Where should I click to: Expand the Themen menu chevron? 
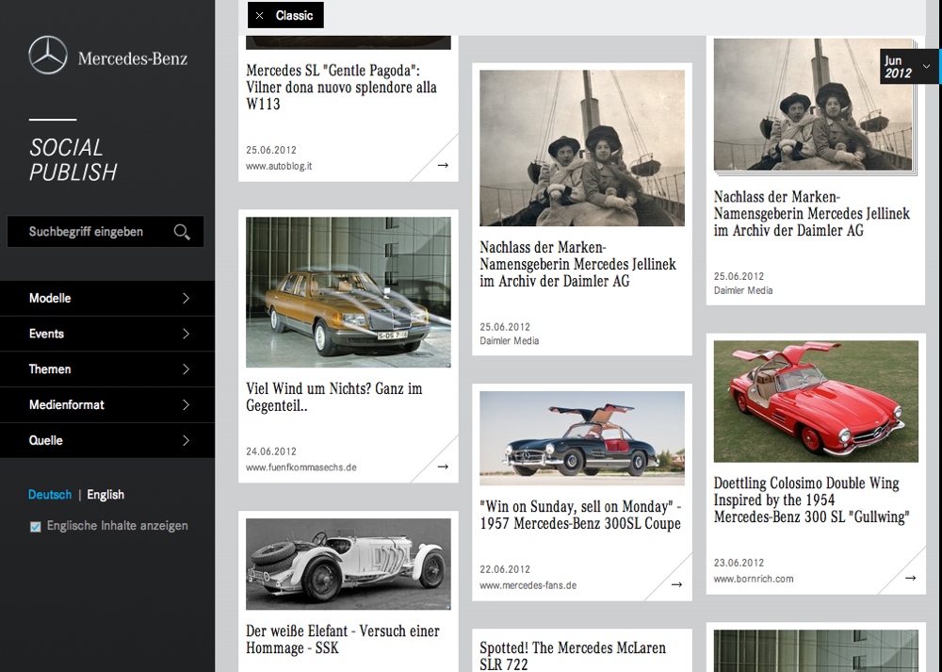(186, 369)
